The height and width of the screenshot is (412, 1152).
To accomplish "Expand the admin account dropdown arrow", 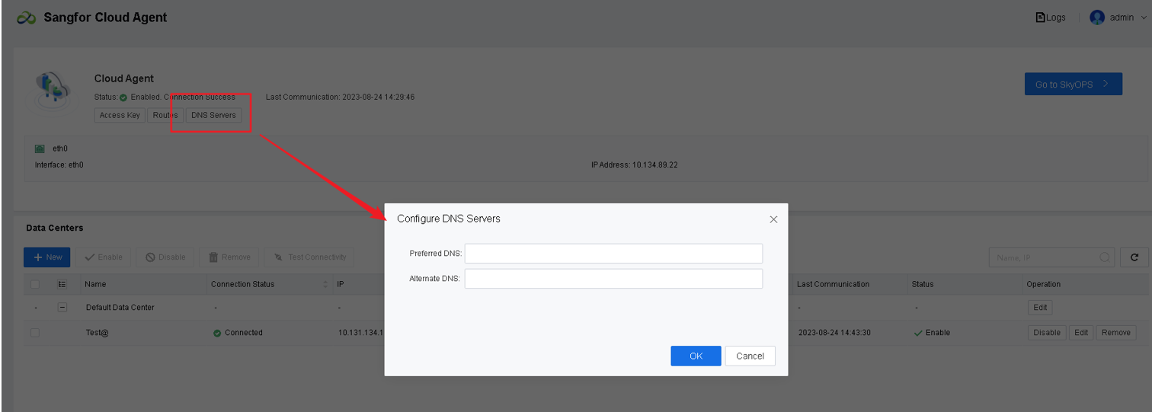I will pos(1144,18).
